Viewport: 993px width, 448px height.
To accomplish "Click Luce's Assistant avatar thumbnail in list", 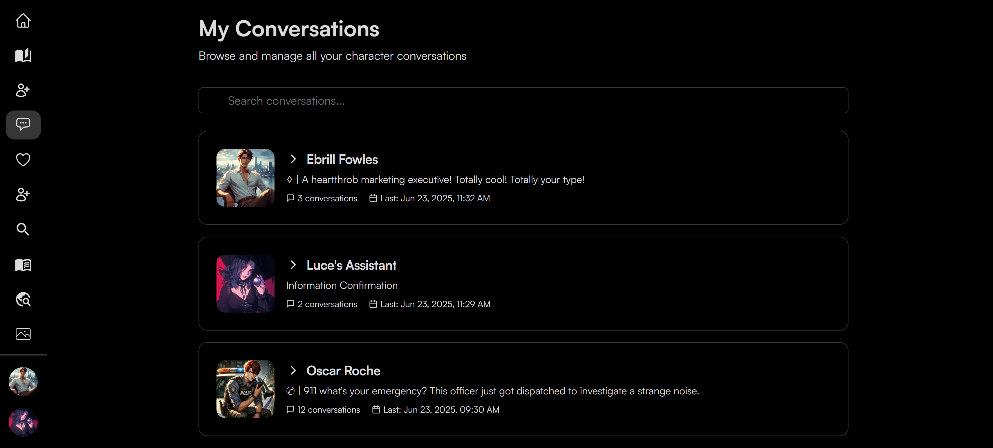I will [245, 284].
